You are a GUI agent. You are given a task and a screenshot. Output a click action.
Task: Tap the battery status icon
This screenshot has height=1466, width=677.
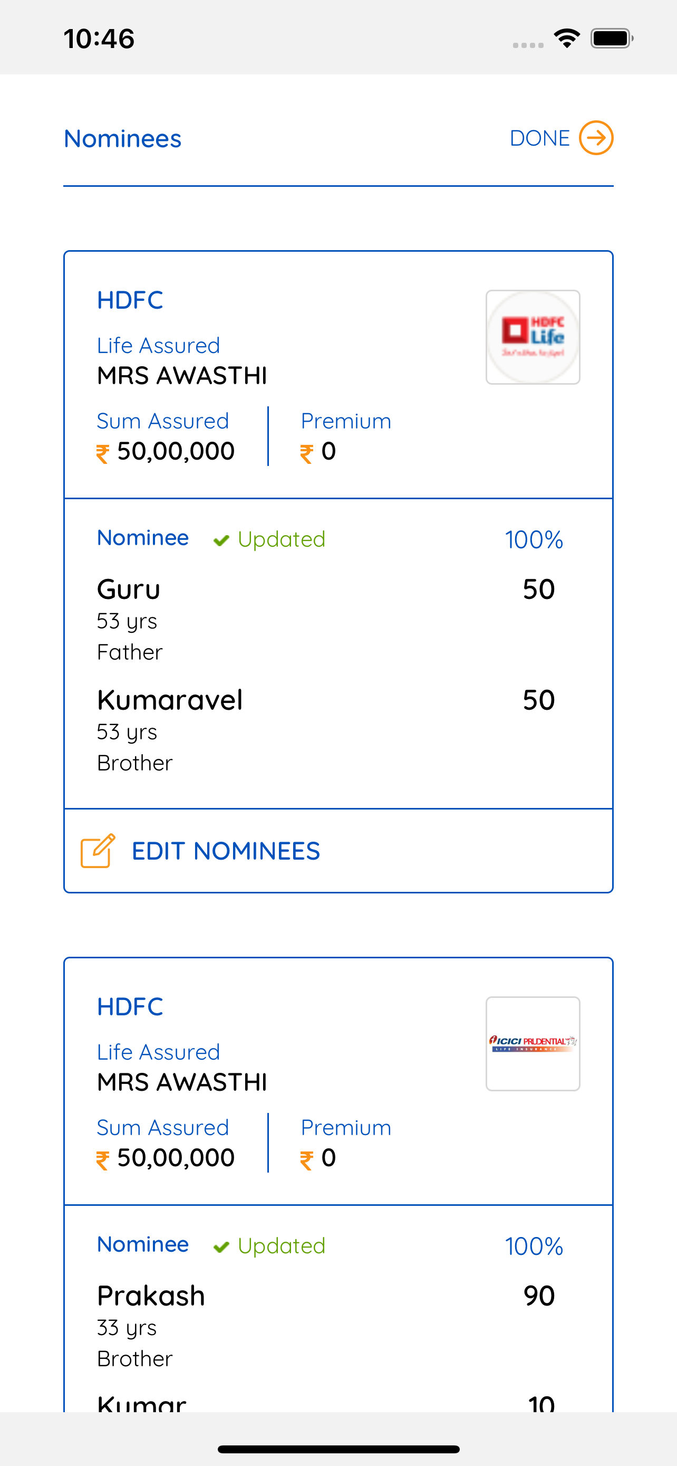coord(612,38)
